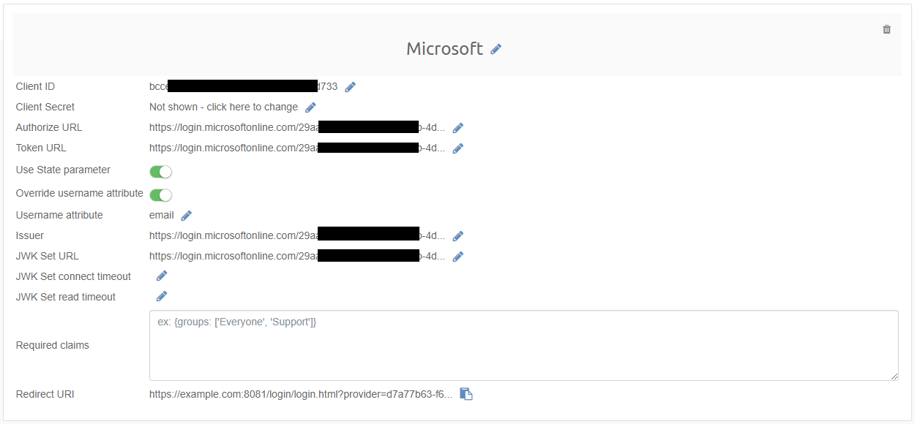The height and width of the screenshot is (424, 915).
Task: Edit the JWK Set connect timeout
Action: click(x=161, y=276)
